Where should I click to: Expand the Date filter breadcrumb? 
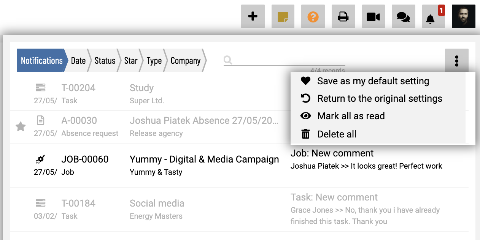tap(78, 61)
